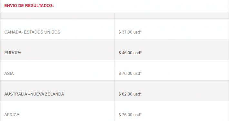Select the CANADA- ESTADOS UNIDOS cell
229x121 pixels.
click(x=57, y=29)
